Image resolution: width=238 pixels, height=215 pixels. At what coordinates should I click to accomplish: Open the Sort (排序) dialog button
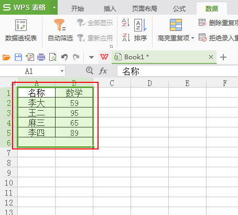click(x=140, y=30)
